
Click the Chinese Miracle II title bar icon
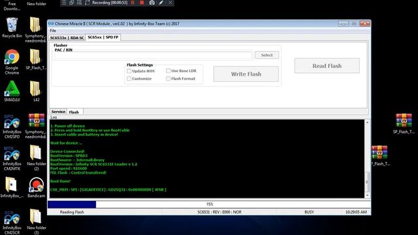(x=51, y=23)
